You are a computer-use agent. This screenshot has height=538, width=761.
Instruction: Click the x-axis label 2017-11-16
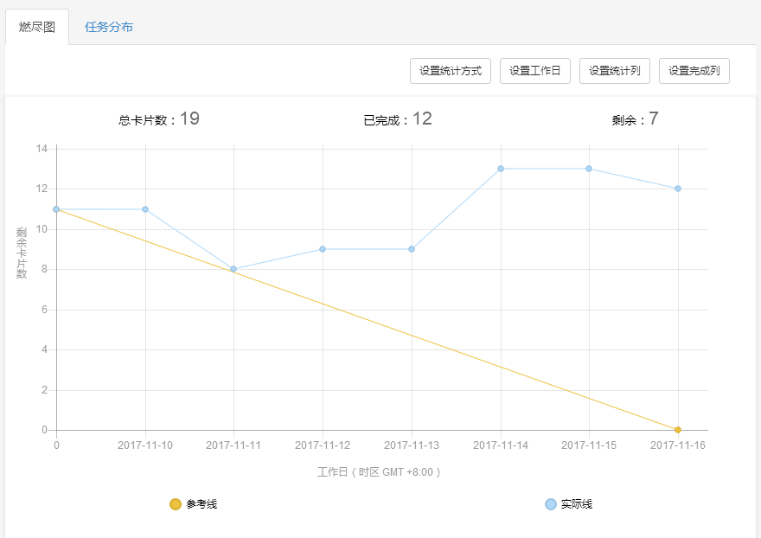[x=678, y=445]
